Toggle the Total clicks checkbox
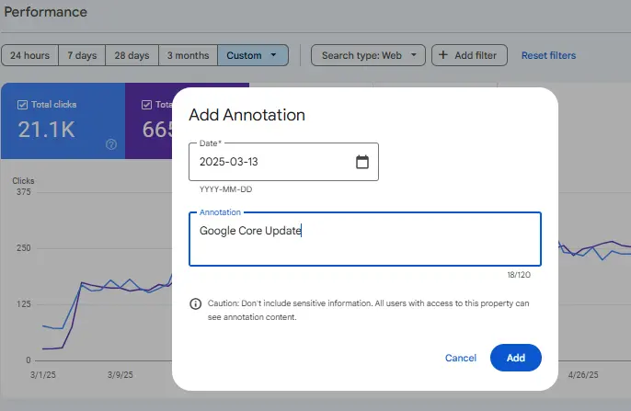The width and height of the screenshot is (631, 411). coord(23,105)
